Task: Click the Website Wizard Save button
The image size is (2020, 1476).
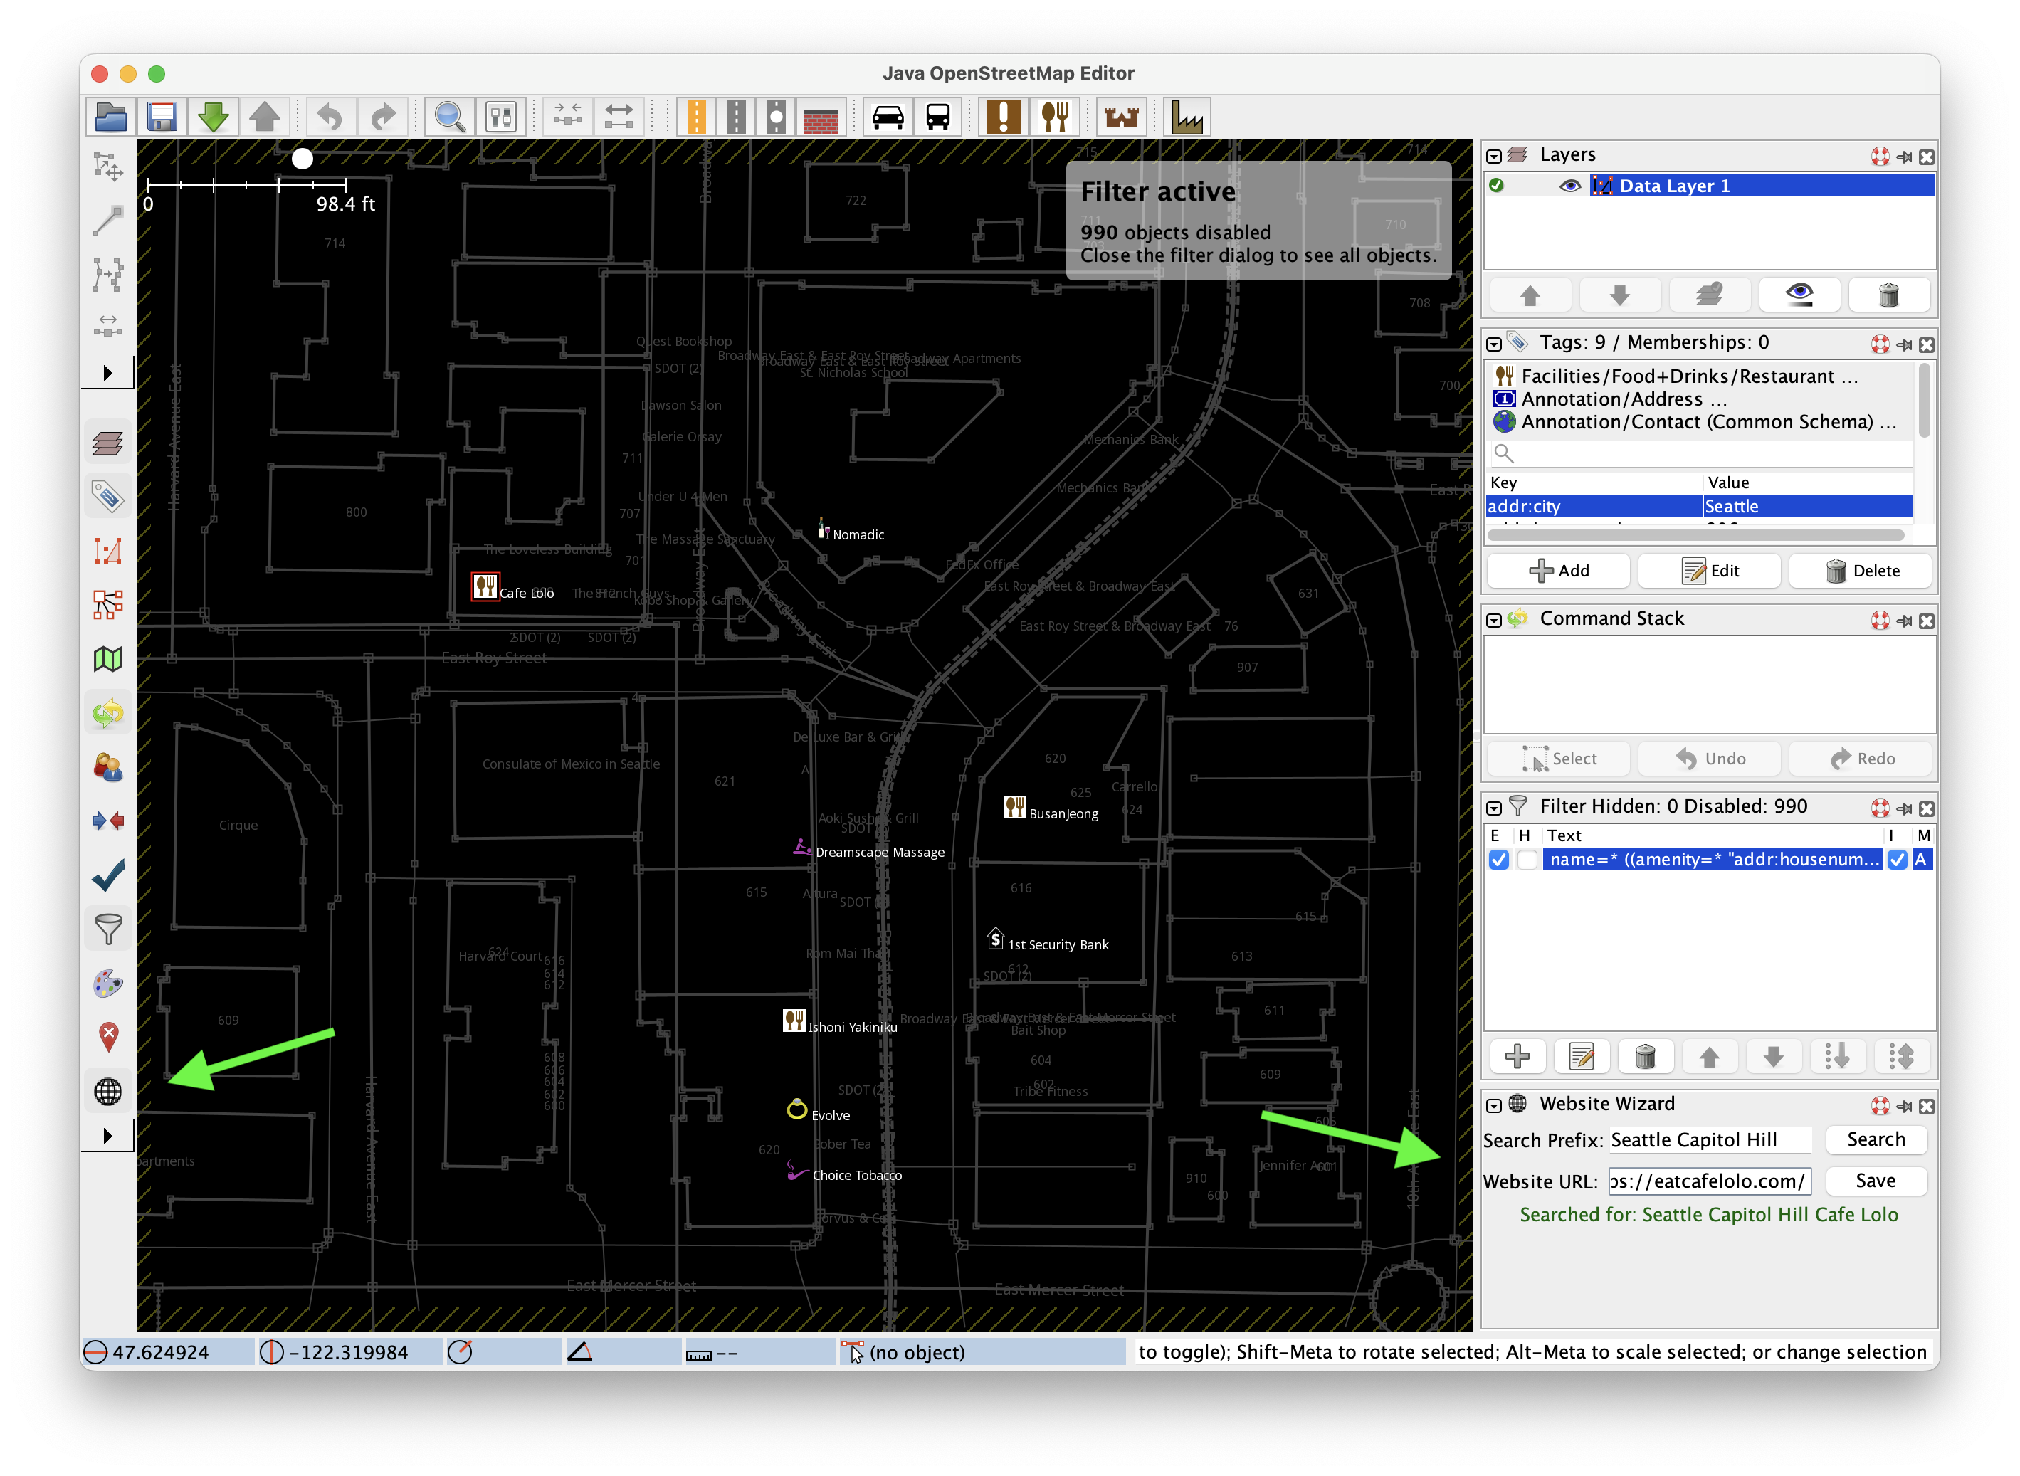Action: pyautogui.click(x=1876, y=1181)
